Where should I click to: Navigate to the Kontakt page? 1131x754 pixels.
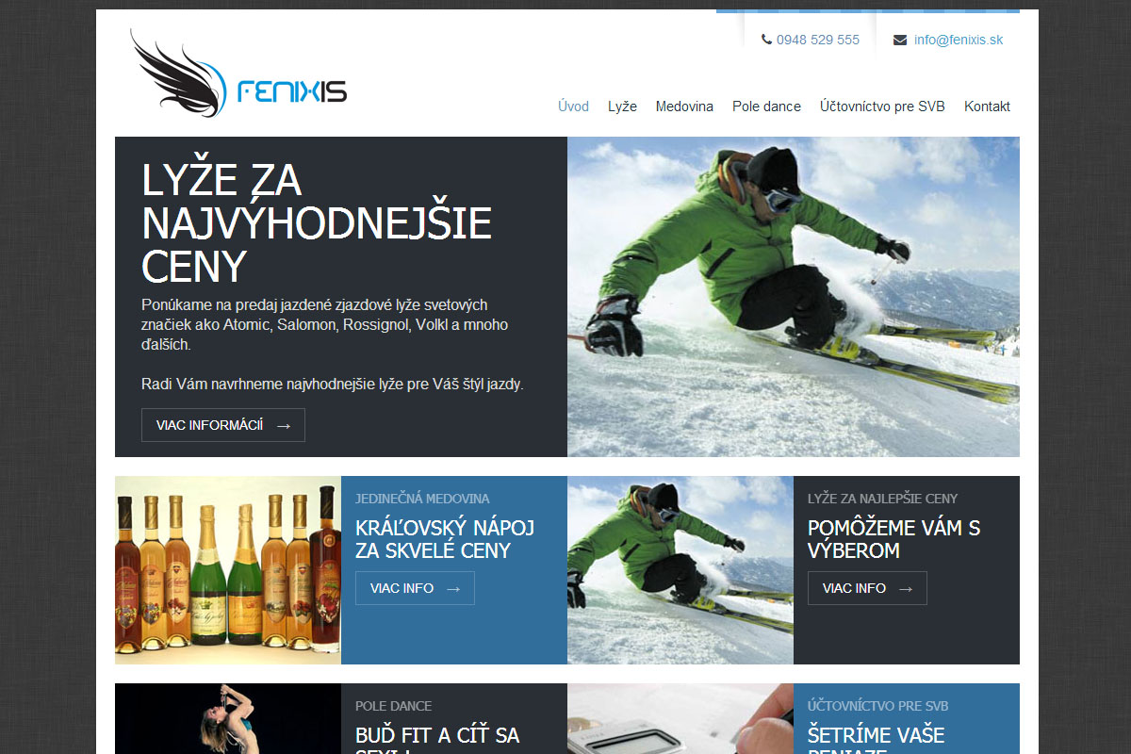(x=987, y=107)
